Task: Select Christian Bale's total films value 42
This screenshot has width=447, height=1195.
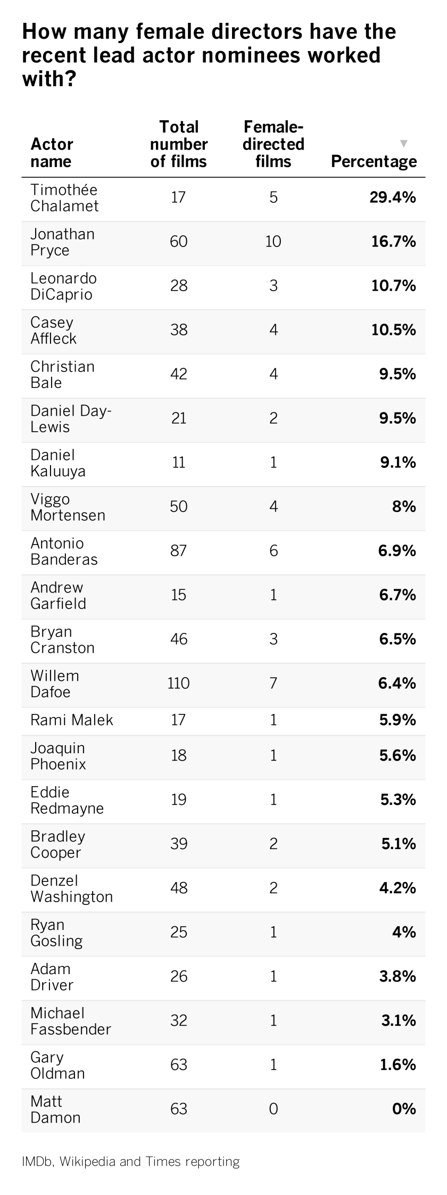Action: click(179, 374)
